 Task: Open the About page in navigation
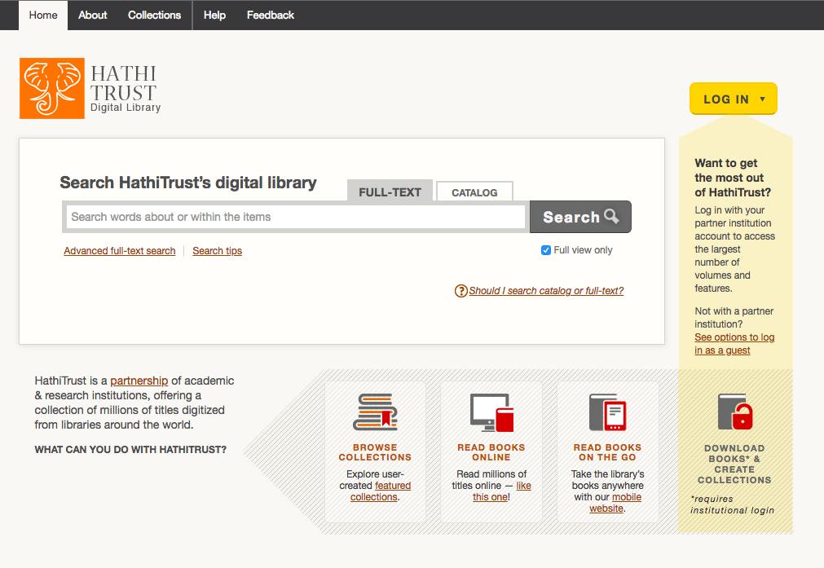tap(92, 15)
